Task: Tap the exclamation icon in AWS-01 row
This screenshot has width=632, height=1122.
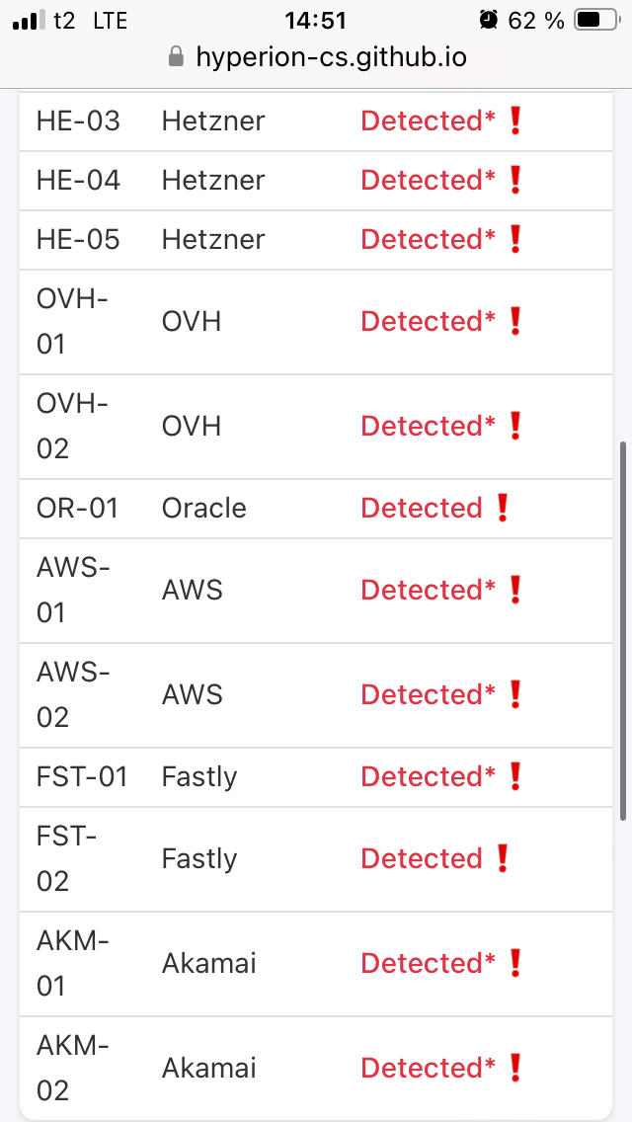Action: (x=513, y=590)
